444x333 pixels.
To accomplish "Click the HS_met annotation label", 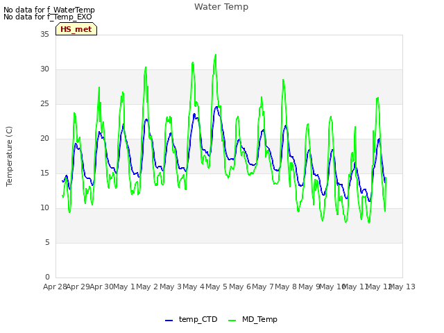I will [76, 29].
